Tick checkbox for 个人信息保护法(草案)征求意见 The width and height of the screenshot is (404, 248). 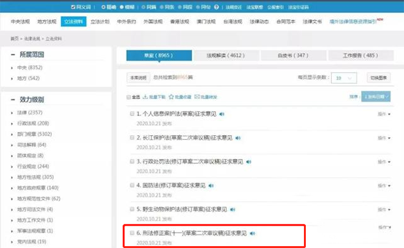[x=132, y=114]
